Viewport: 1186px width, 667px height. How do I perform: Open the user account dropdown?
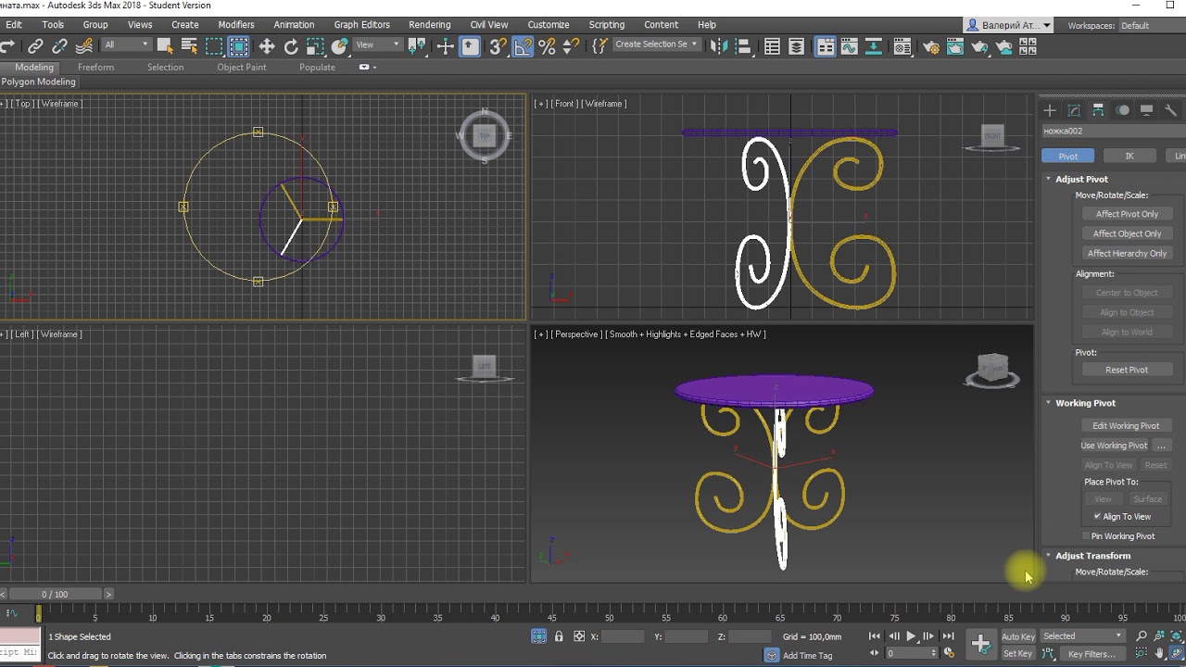pos(1008,25)
